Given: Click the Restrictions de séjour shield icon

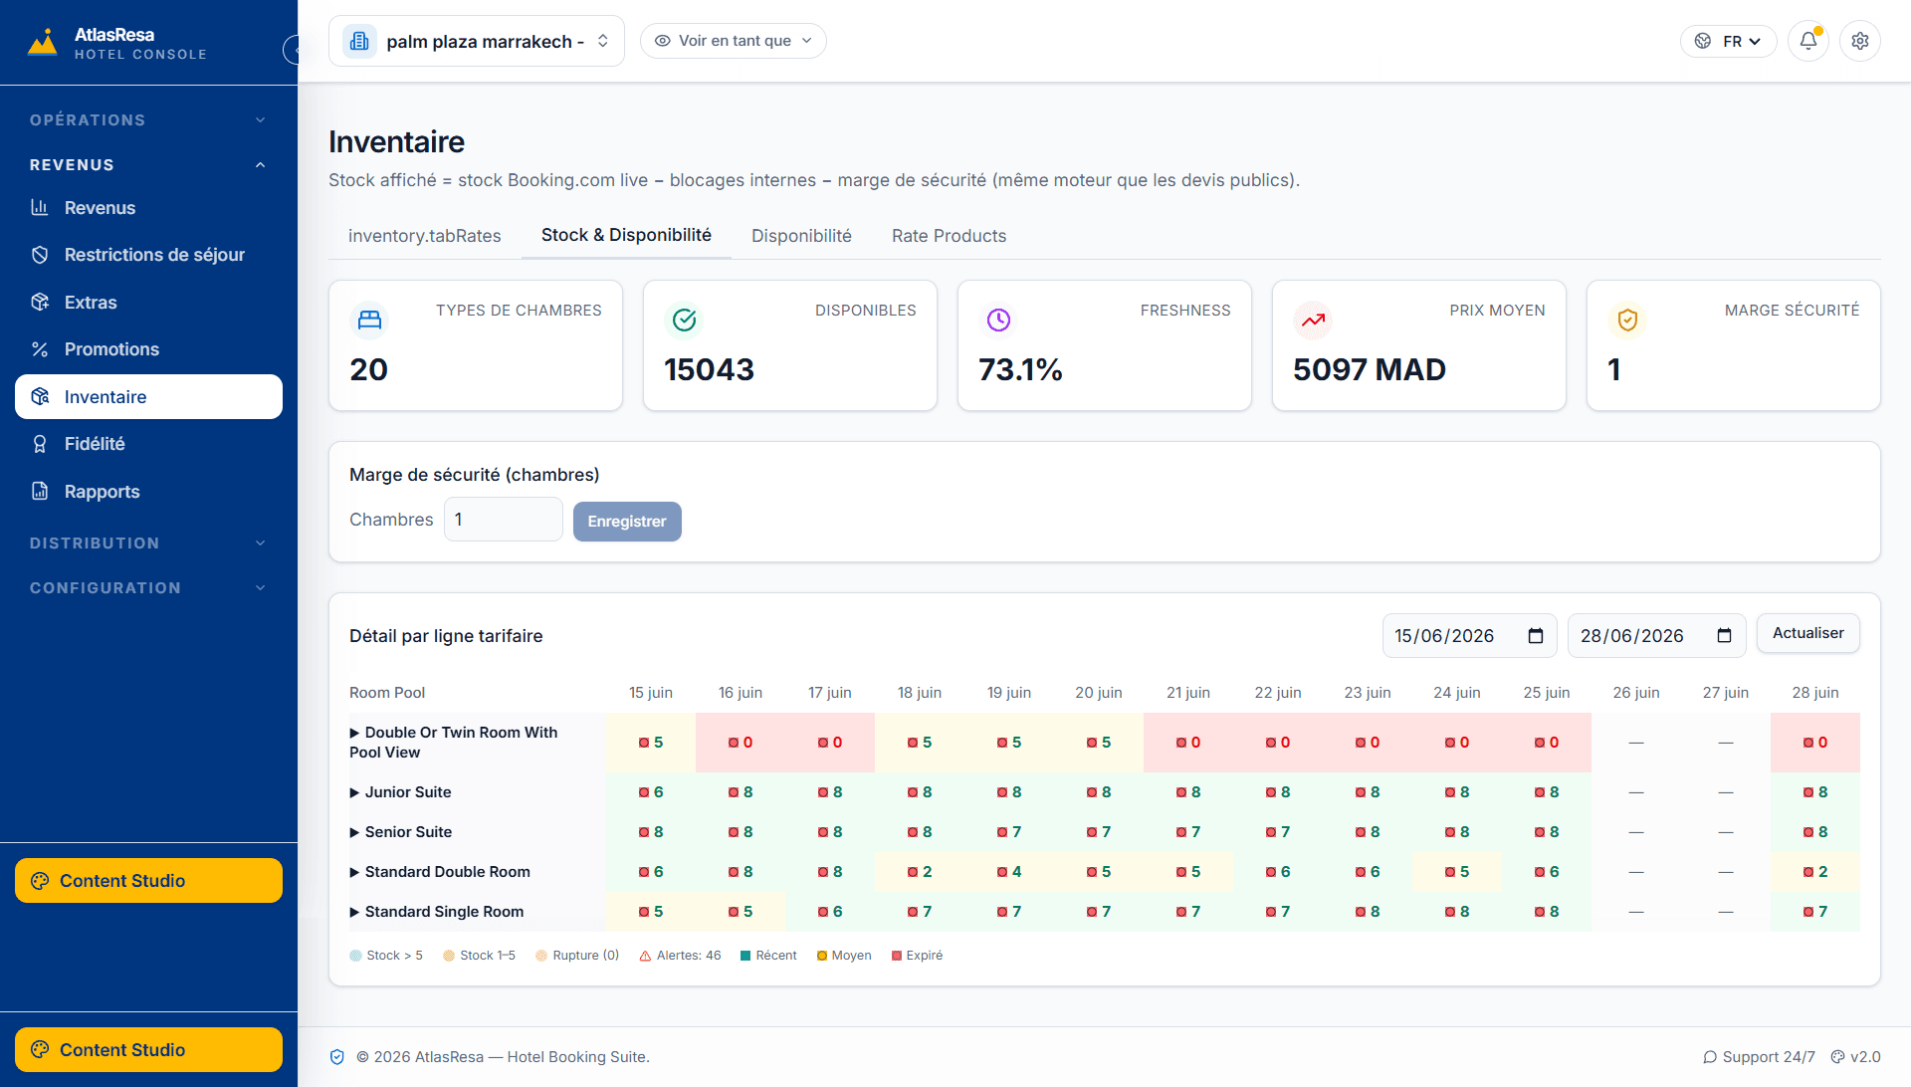Looking at the screenshot, I should [40, 255].
